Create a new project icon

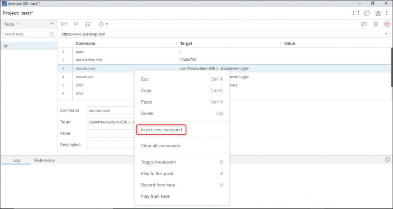pyautogui.click(x=356, y=13)
